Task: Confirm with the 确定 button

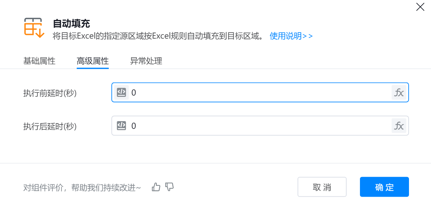Action: [x=384, y=187]
